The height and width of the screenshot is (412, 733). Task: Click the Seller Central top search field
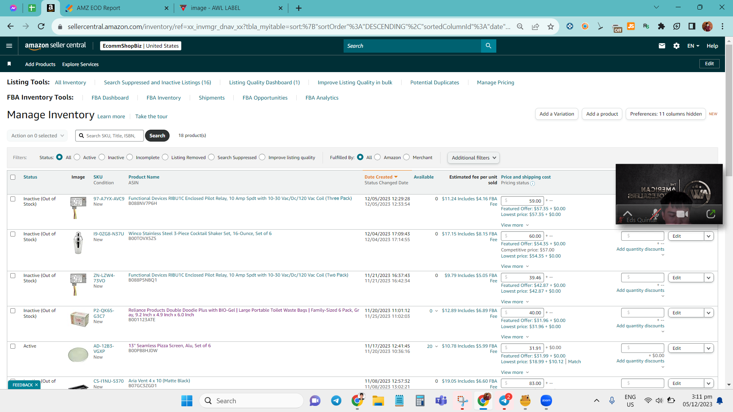(412, 46)
